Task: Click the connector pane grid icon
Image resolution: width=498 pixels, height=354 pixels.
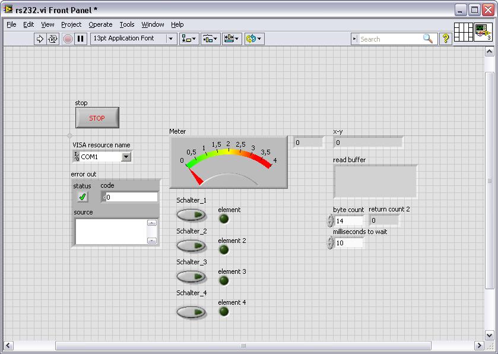Action: pos(463,31)
